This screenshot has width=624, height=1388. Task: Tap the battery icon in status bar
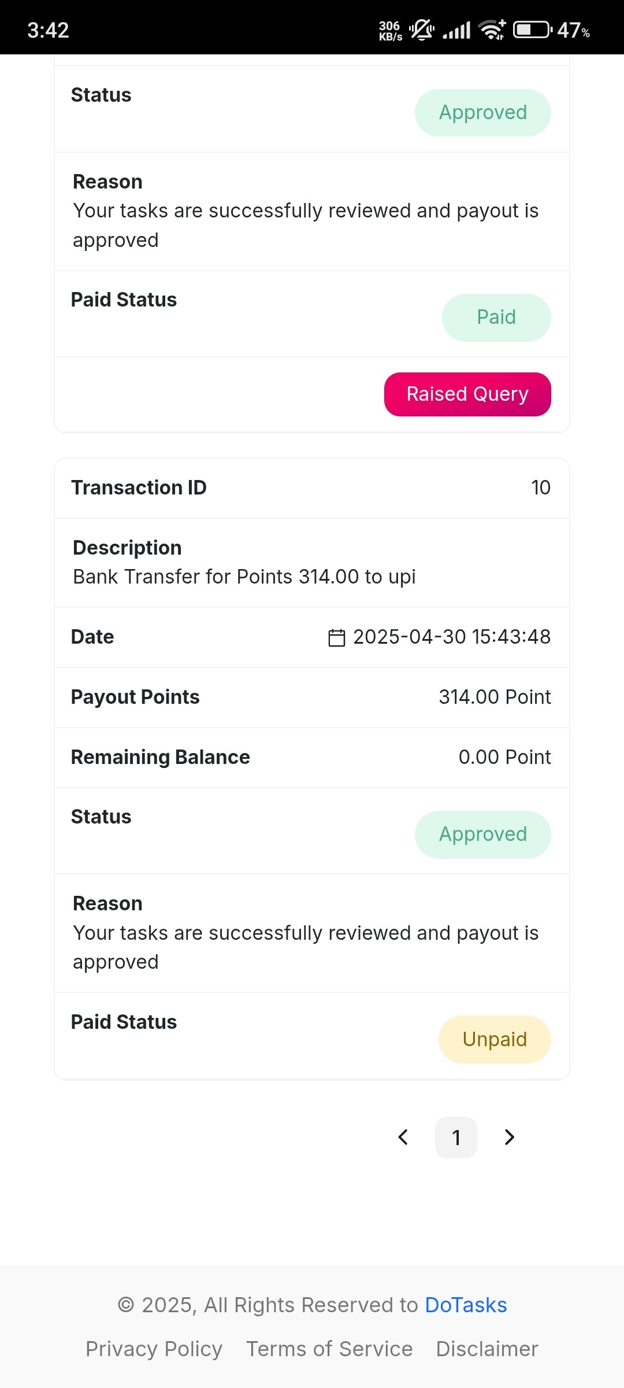(x=533, y=29)
